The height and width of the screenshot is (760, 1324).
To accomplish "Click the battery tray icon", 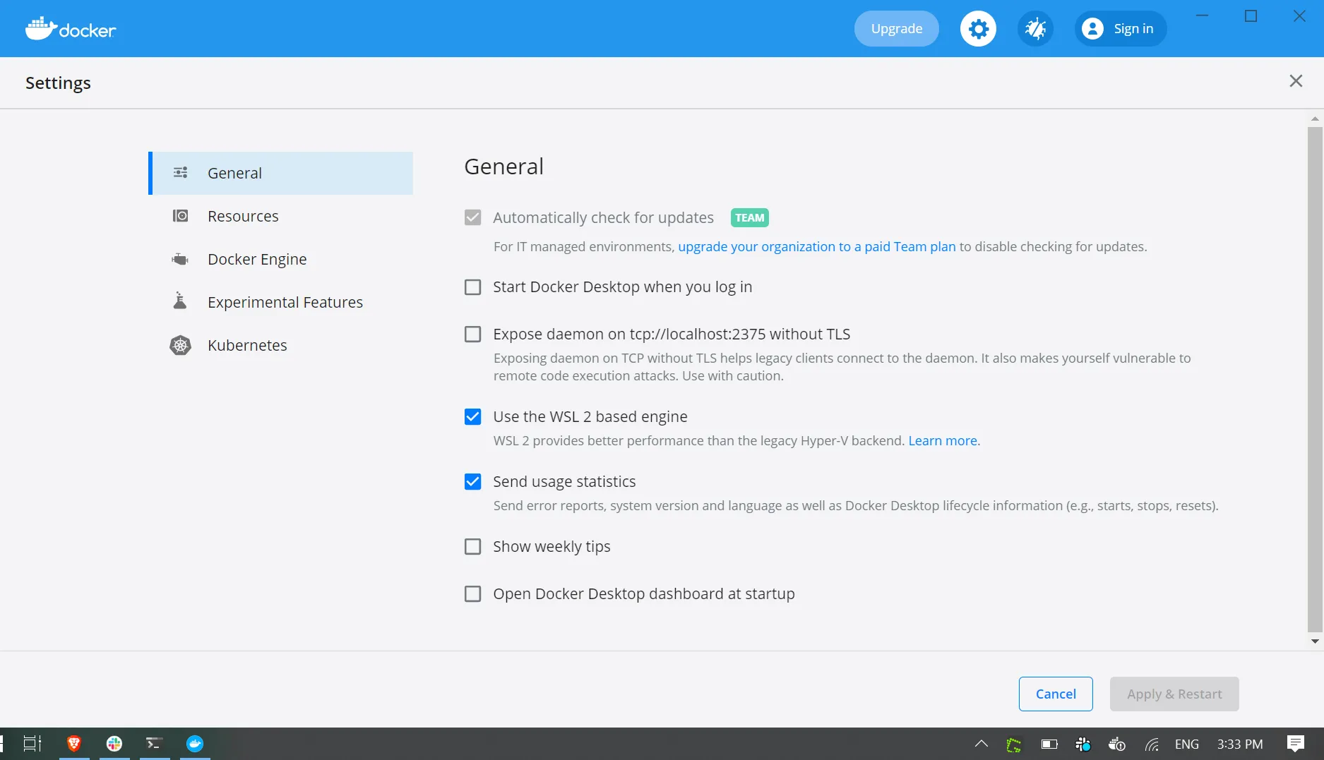I will (x=1049, y=744).
